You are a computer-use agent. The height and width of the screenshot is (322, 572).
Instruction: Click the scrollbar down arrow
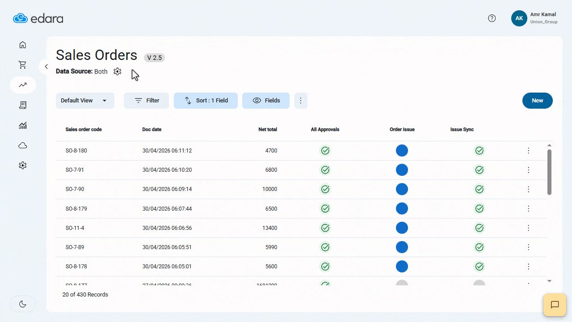[549, 281]
